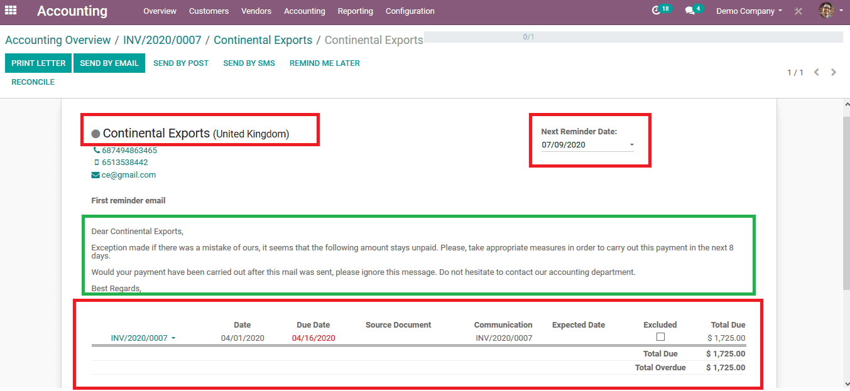Screen dimensions: 850x391
Task: Open the Vendors menu
Action: [256, 11]
